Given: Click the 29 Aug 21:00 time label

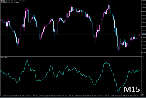Looking at the screenshot, I should tap(133, 96).
